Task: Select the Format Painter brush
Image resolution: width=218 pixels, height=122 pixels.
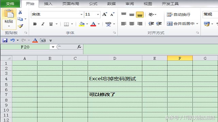Action: [20, 26]
